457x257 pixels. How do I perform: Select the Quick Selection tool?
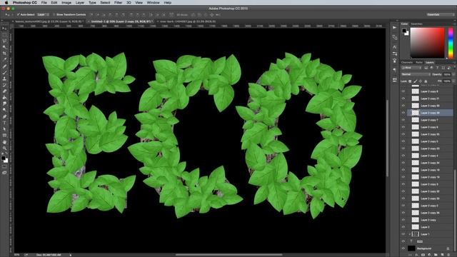4,47
